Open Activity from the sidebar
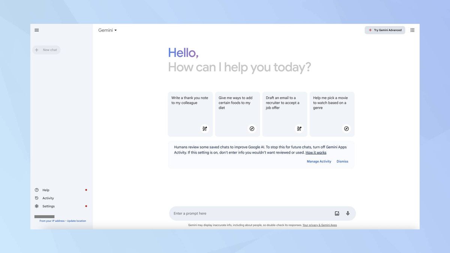450x253 pixels. pyautogui.click(x=48, y=198)
